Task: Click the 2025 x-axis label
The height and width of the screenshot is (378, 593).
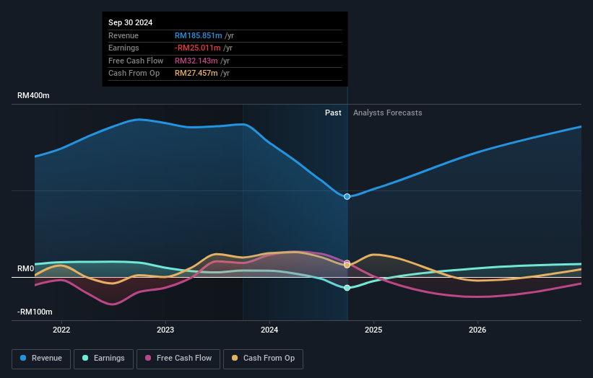Action: (373, 330)
